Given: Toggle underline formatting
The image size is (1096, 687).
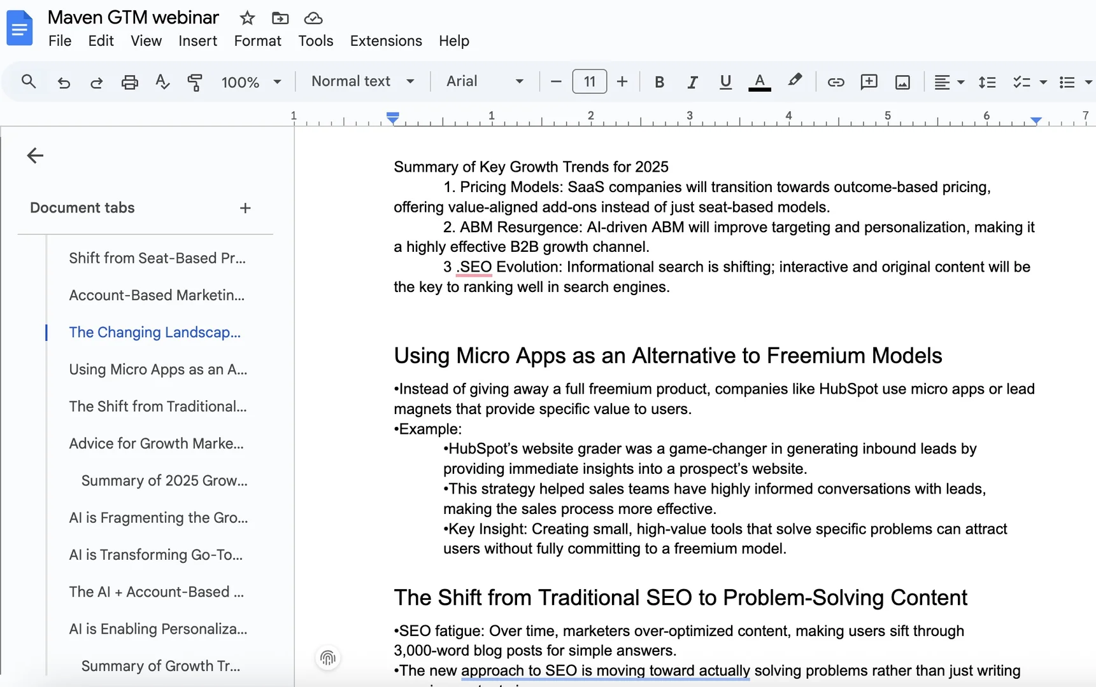Looking at the screenshot, I should (x=725, y=82).
